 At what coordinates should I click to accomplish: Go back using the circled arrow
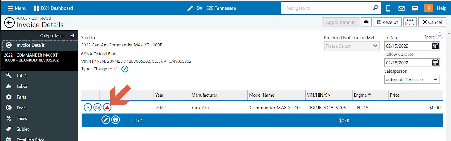point(9,23)
